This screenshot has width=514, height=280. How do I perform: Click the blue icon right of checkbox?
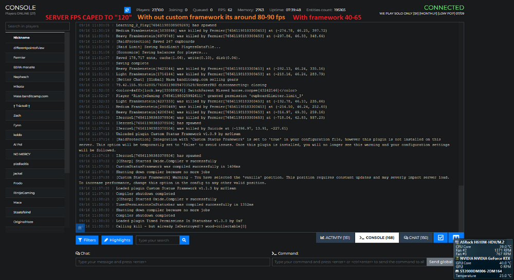pyautogui.click(x=455, y=238)
